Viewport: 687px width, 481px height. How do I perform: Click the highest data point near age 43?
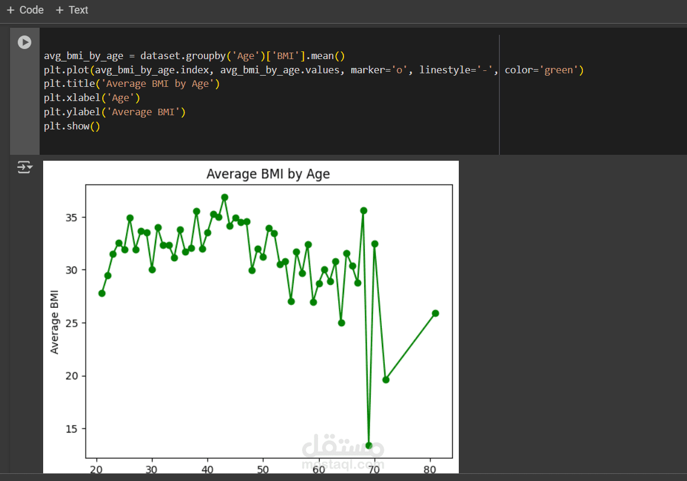(x=225, y=197)
